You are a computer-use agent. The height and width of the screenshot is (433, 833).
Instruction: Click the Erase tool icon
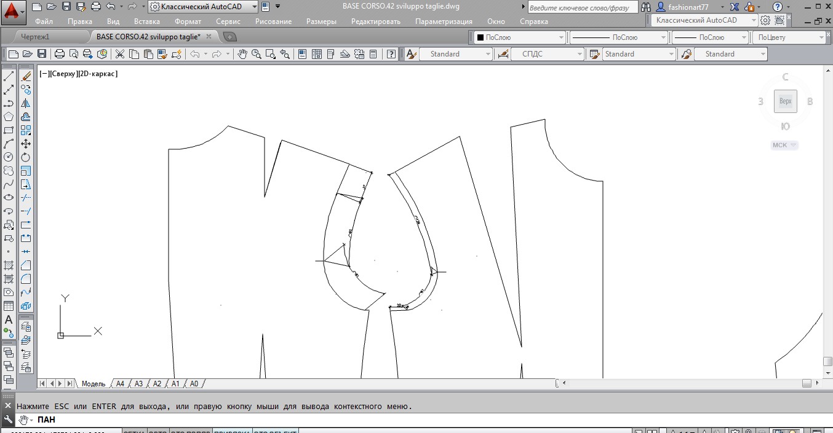coord(26,77)
